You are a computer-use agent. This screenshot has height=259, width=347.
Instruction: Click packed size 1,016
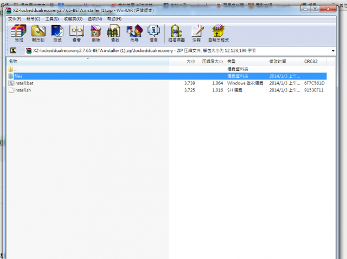coord(217,90)
